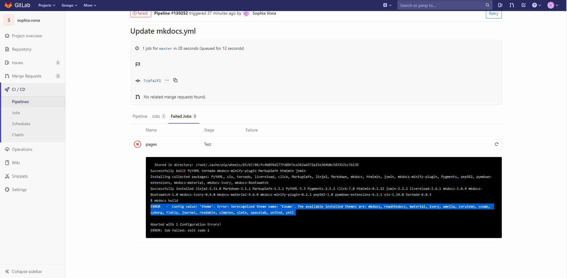Screen dimensions: 567x278
Task: Open the Repository section
Action: 21,49
